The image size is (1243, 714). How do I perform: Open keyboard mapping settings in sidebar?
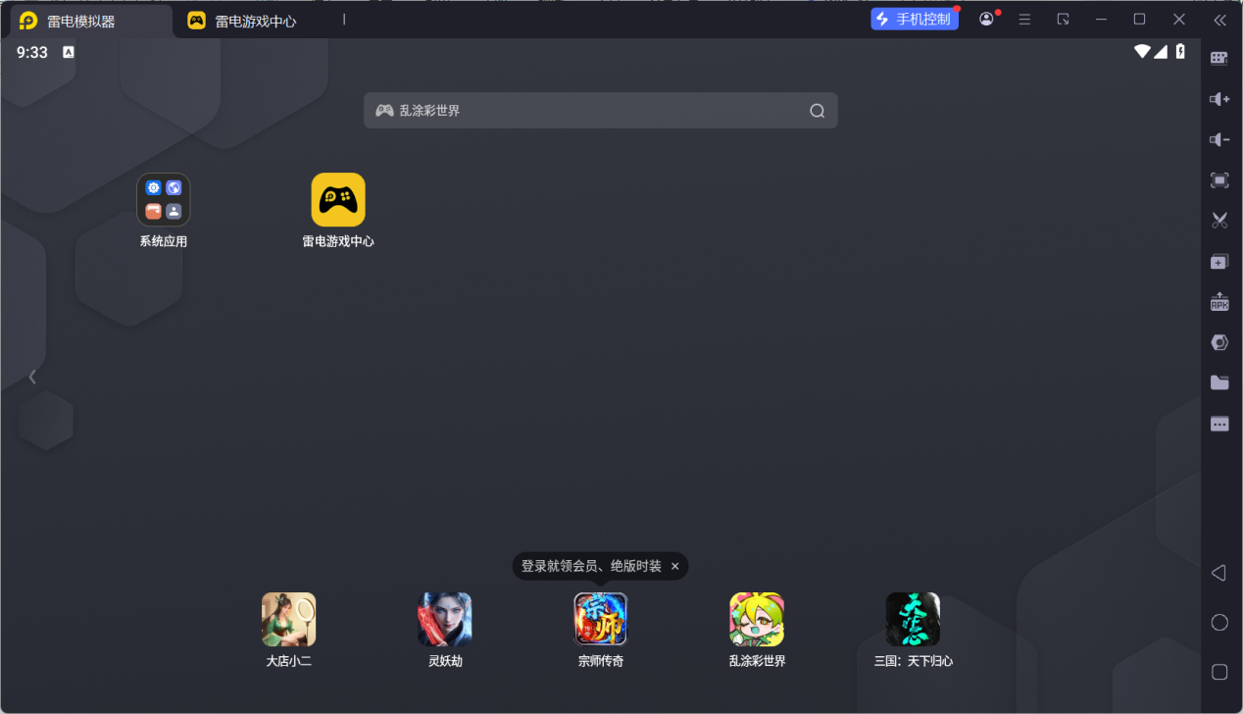tap(1219, 58)
